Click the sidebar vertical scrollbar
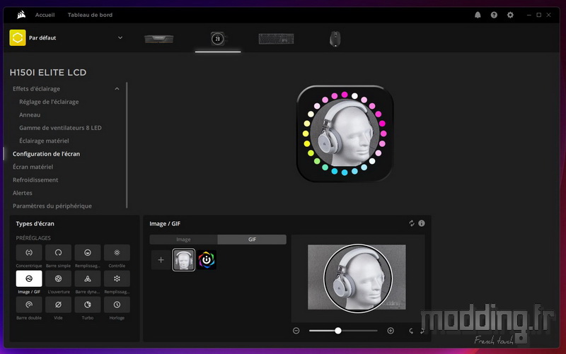The width and height of the screenshot is (566, 354). coord(127,145)
